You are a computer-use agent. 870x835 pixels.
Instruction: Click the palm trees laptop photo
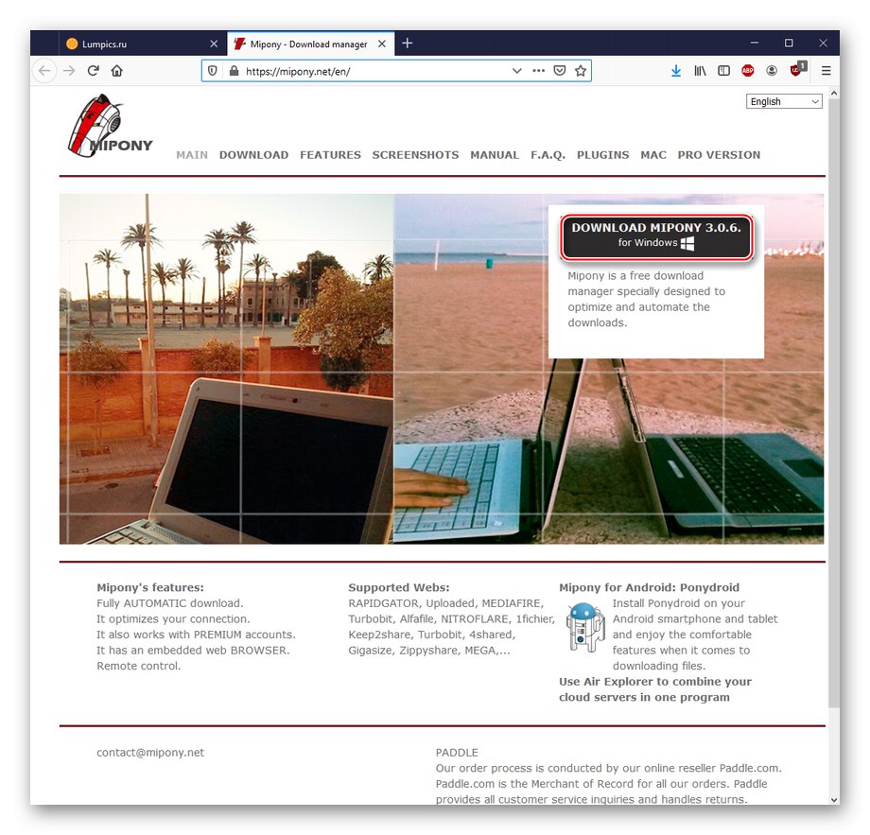pos(226,369)
